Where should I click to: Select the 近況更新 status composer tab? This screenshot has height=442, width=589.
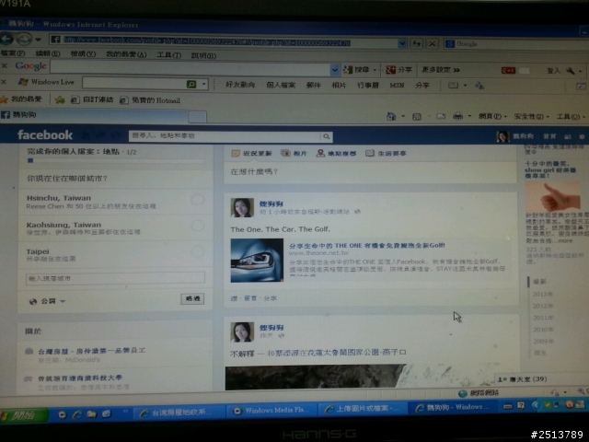point(251,154)
